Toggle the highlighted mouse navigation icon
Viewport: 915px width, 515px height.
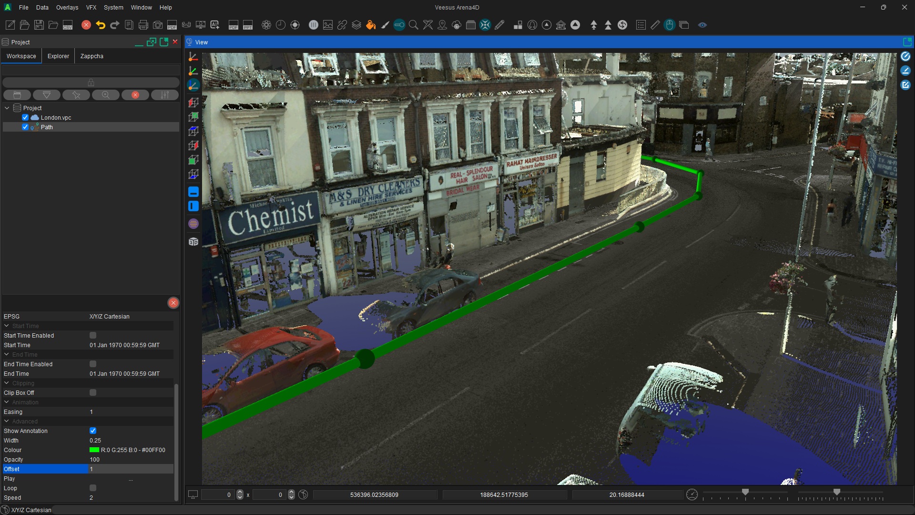point(670,25)
